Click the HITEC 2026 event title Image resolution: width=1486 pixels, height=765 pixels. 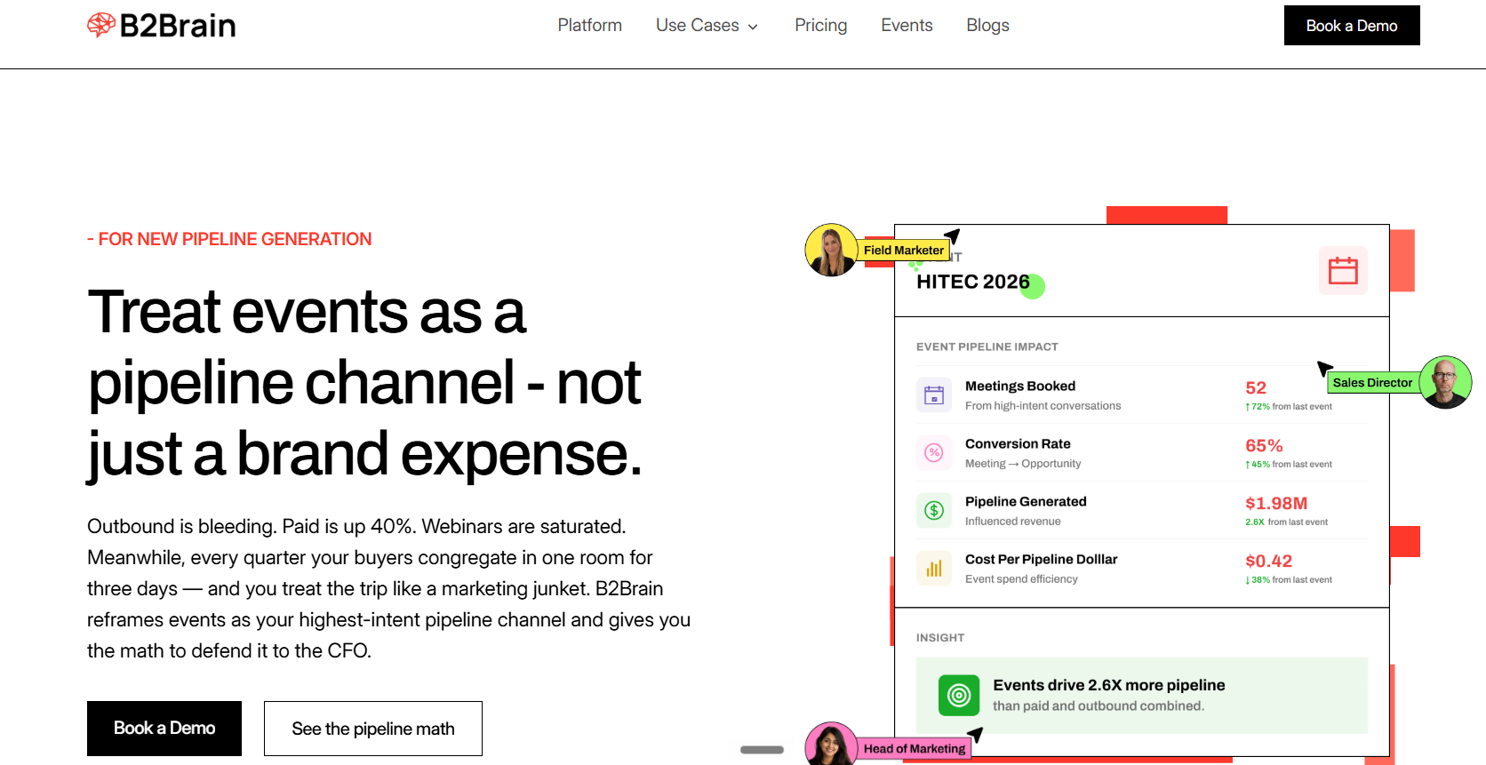(x=973, y=282)
